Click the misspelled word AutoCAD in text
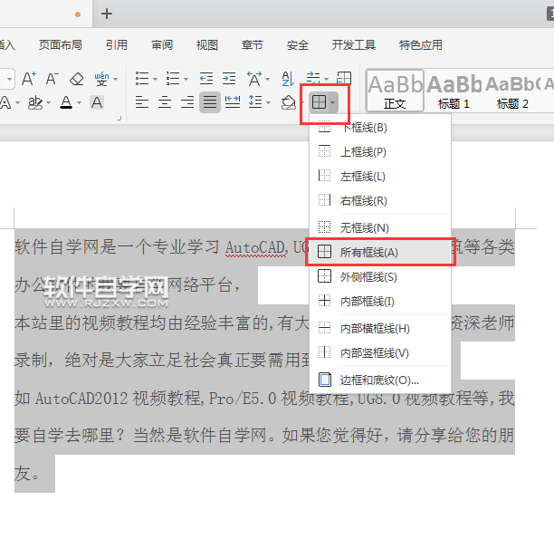Image resolution: width=554 pixels, height=539 pixels. pos(255,247)
